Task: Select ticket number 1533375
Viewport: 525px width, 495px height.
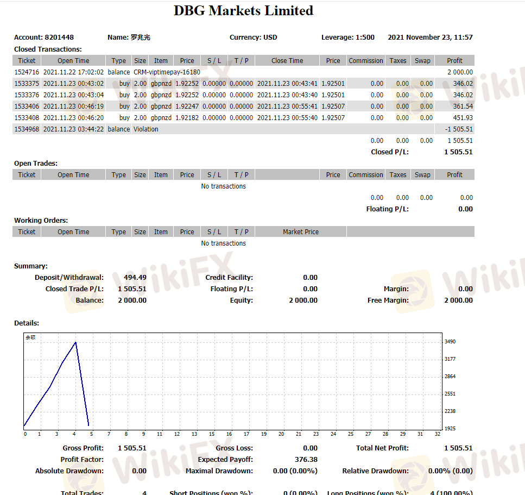Action: click(27, 84)
